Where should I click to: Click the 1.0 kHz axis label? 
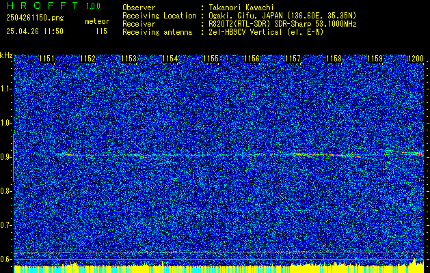tap(5, 123)
